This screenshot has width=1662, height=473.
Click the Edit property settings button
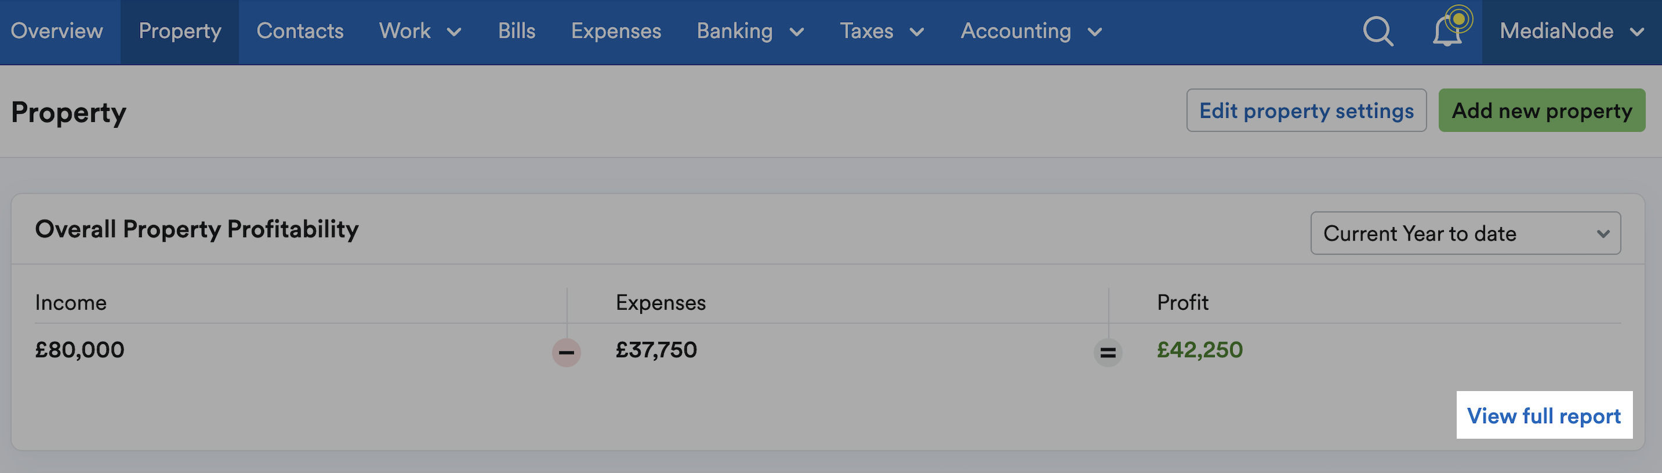(x=1307, y=111)
